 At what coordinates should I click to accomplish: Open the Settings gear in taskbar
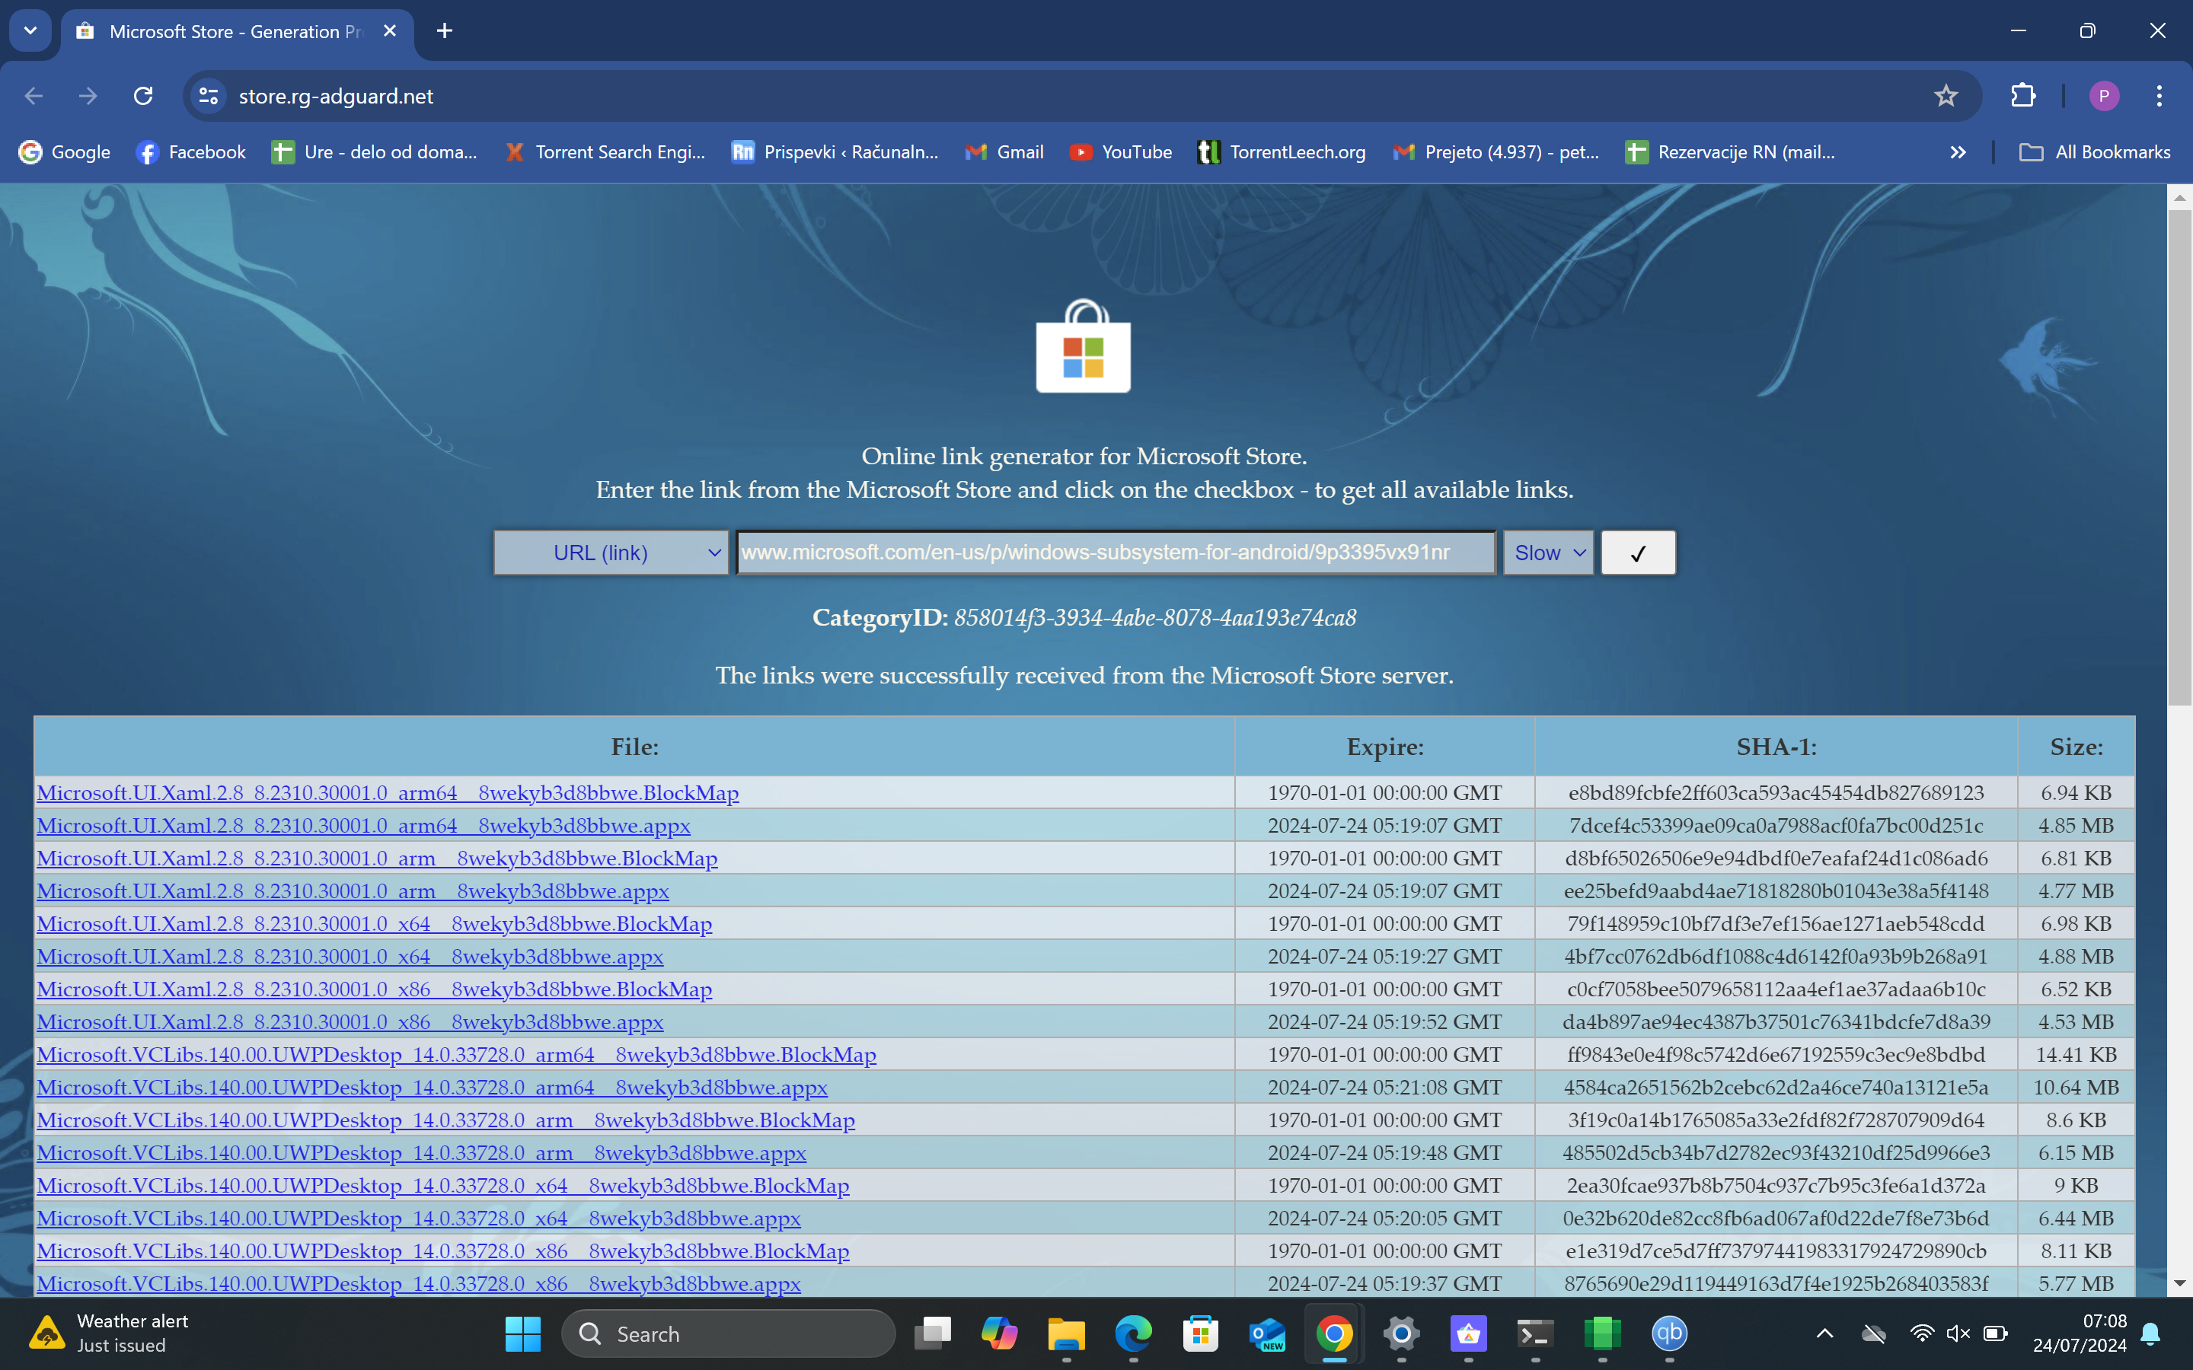tap(1402, 1333)
